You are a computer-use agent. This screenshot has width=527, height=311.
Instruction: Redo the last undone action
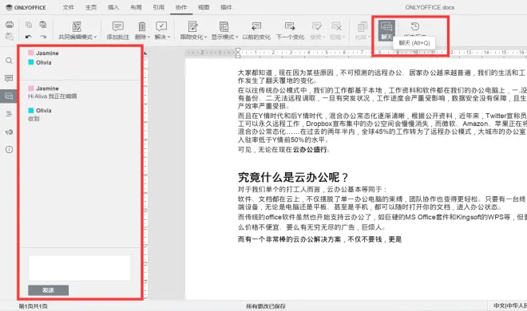tap(43, 37)
